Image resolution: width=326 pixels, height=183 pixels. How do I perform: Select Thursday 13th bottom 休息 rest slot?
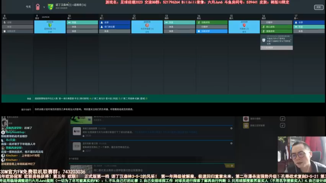pyautogui.click(x=179, y=31)
